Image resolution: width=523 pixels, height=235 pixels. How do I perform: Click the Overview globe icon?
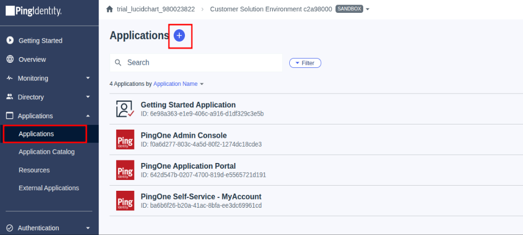pos(10,60)
